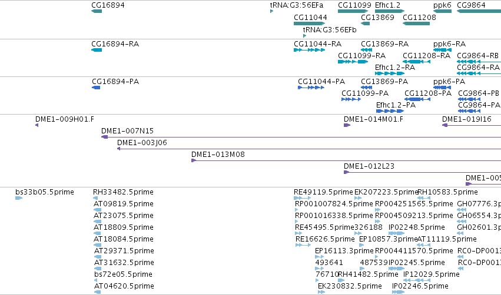501x295 pixels.
Task: Click the CG9864 gene label
Action: [472, 5]
